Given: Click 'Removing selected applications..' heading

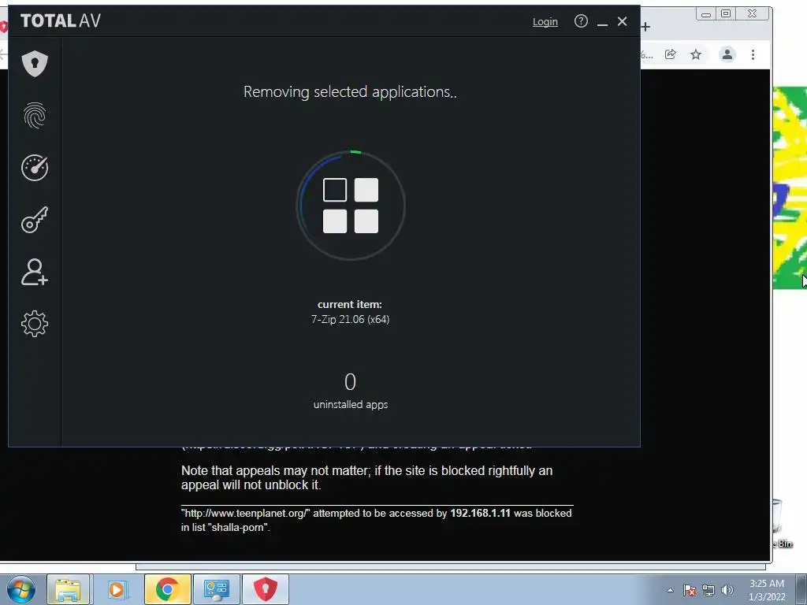Looking at the screenshot, I should pos(350,91).
